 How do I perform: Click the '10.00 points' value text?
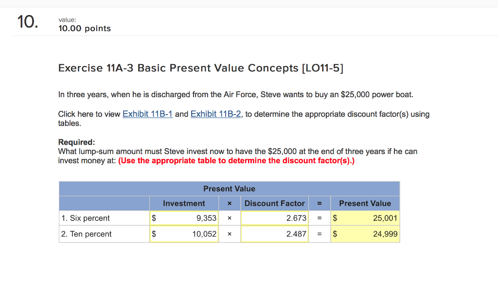[x=85, y=29]
